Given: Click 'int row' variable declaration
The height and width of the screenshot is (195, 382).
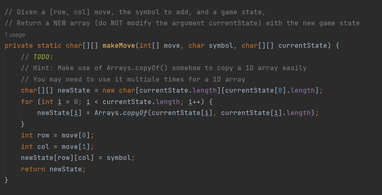Looking at the screenshot, I should pyautogui.click(x=35, y=135).
